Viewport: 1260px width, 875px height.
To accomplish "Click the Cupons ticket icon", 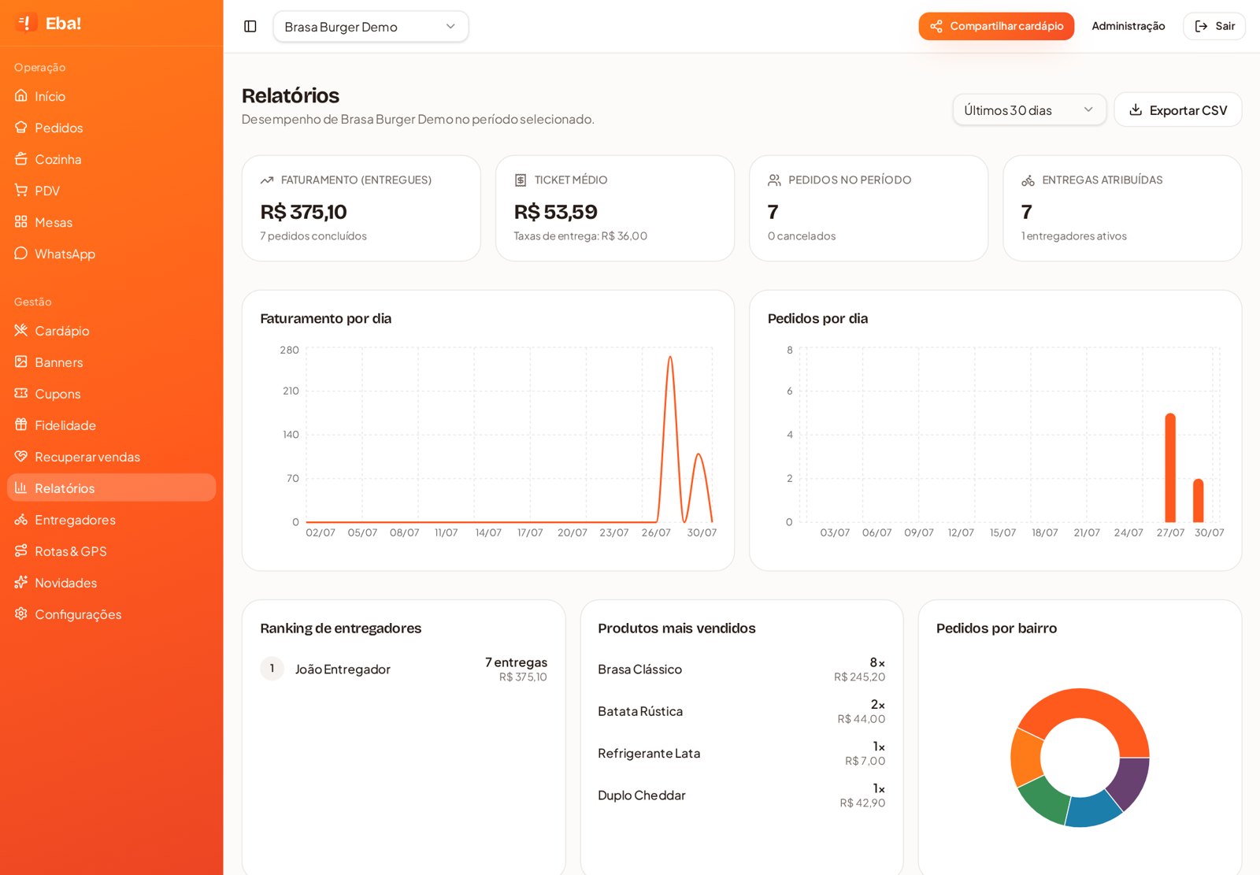I will (21, 393).
